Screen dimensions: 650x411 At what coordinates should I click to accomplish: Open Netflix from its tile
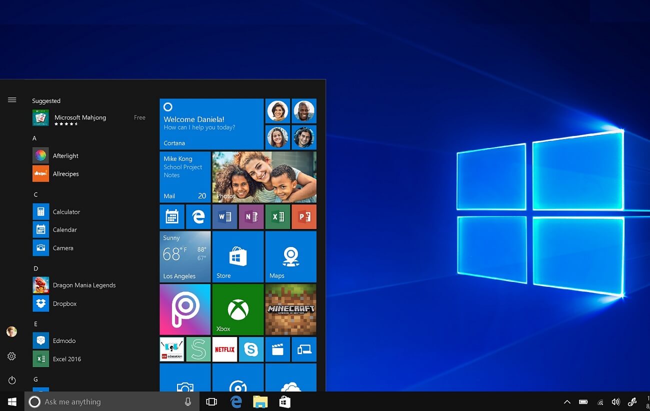224,349
